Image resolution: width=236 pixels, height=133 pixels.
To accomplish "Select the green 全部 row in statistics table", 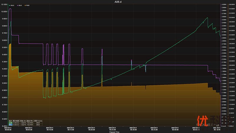I will 10,123.
